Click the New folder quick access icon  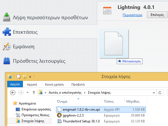click(25, 77)
